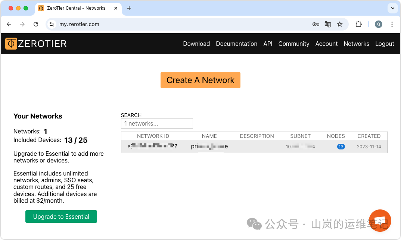The height and width of the screenshot is (240, 401).
Task: Open the password manager key icon
Action: (316, 24)
